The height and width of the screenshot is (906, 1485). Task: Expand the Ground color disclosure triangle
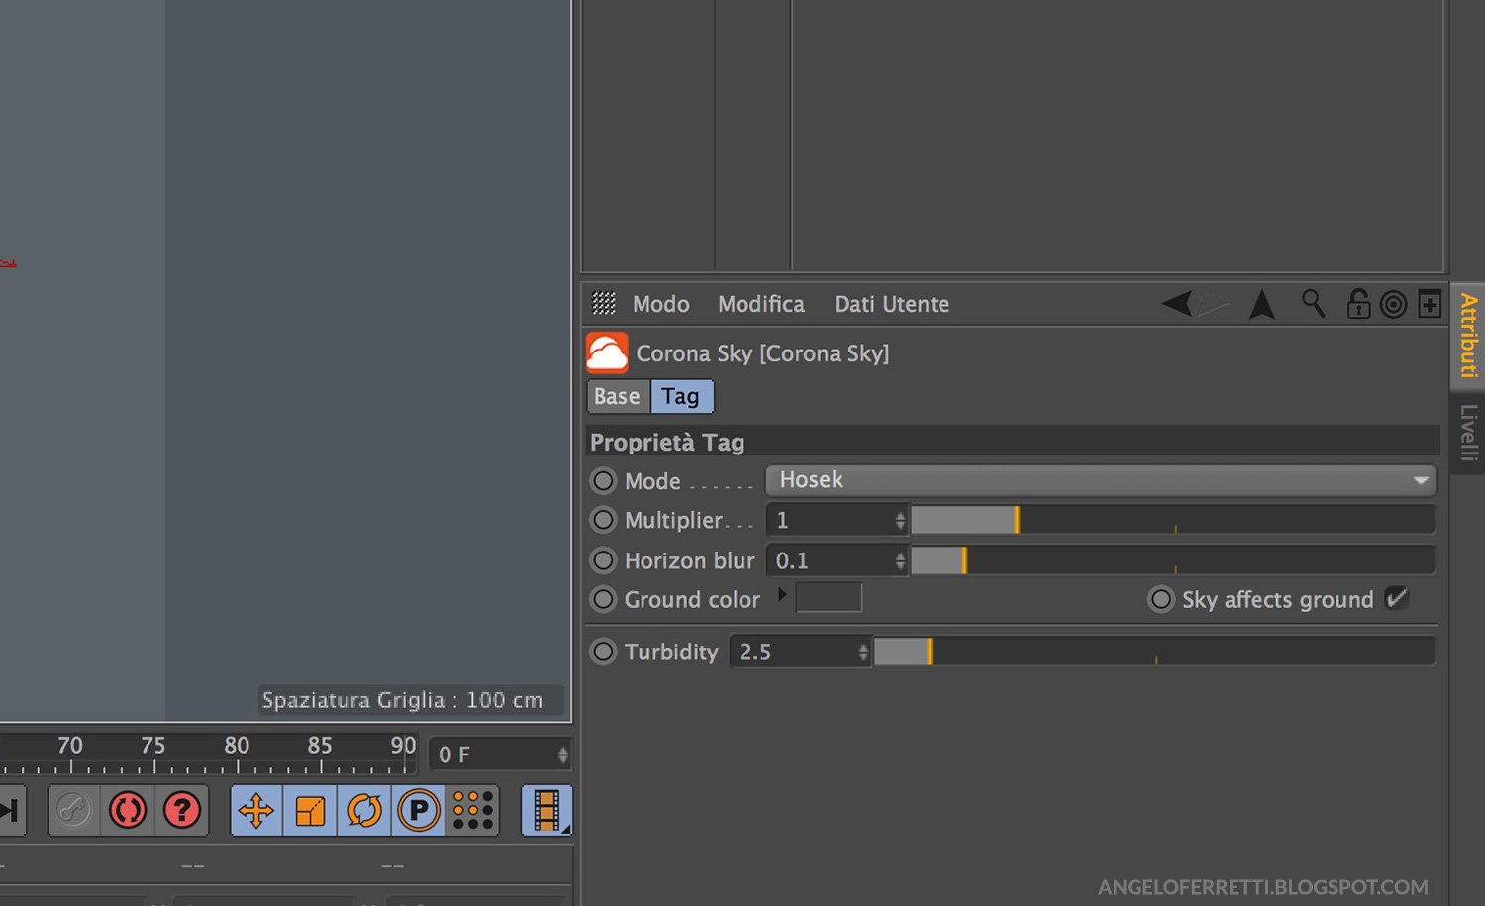click(782, 594)
